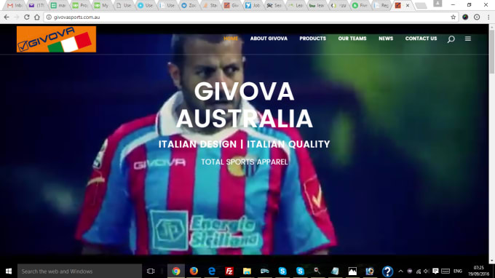
Task: Open the PRODUCTS menu item
Action: click(312, 39)
